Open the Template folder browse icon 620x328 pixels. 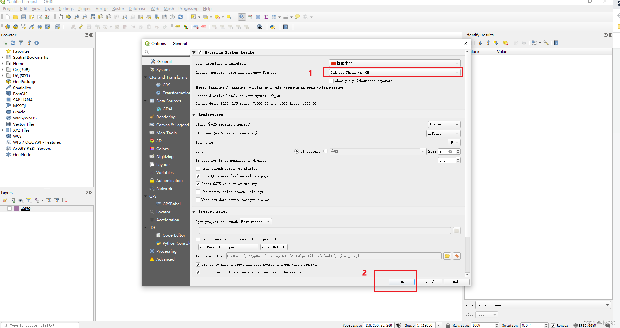pyautogui.click(x=447, y=256)
